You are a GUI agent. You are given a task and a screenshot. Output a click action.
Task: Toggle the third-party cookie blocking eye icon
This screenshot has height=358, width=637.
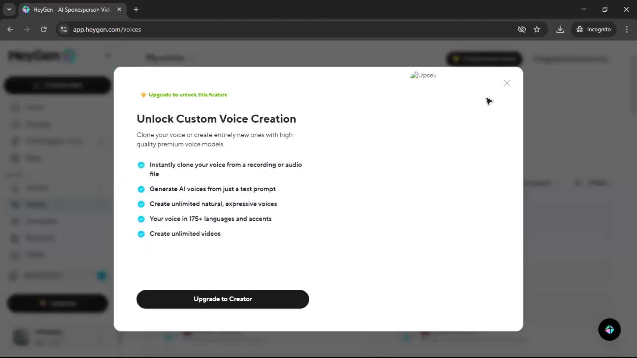click(522, 30)
